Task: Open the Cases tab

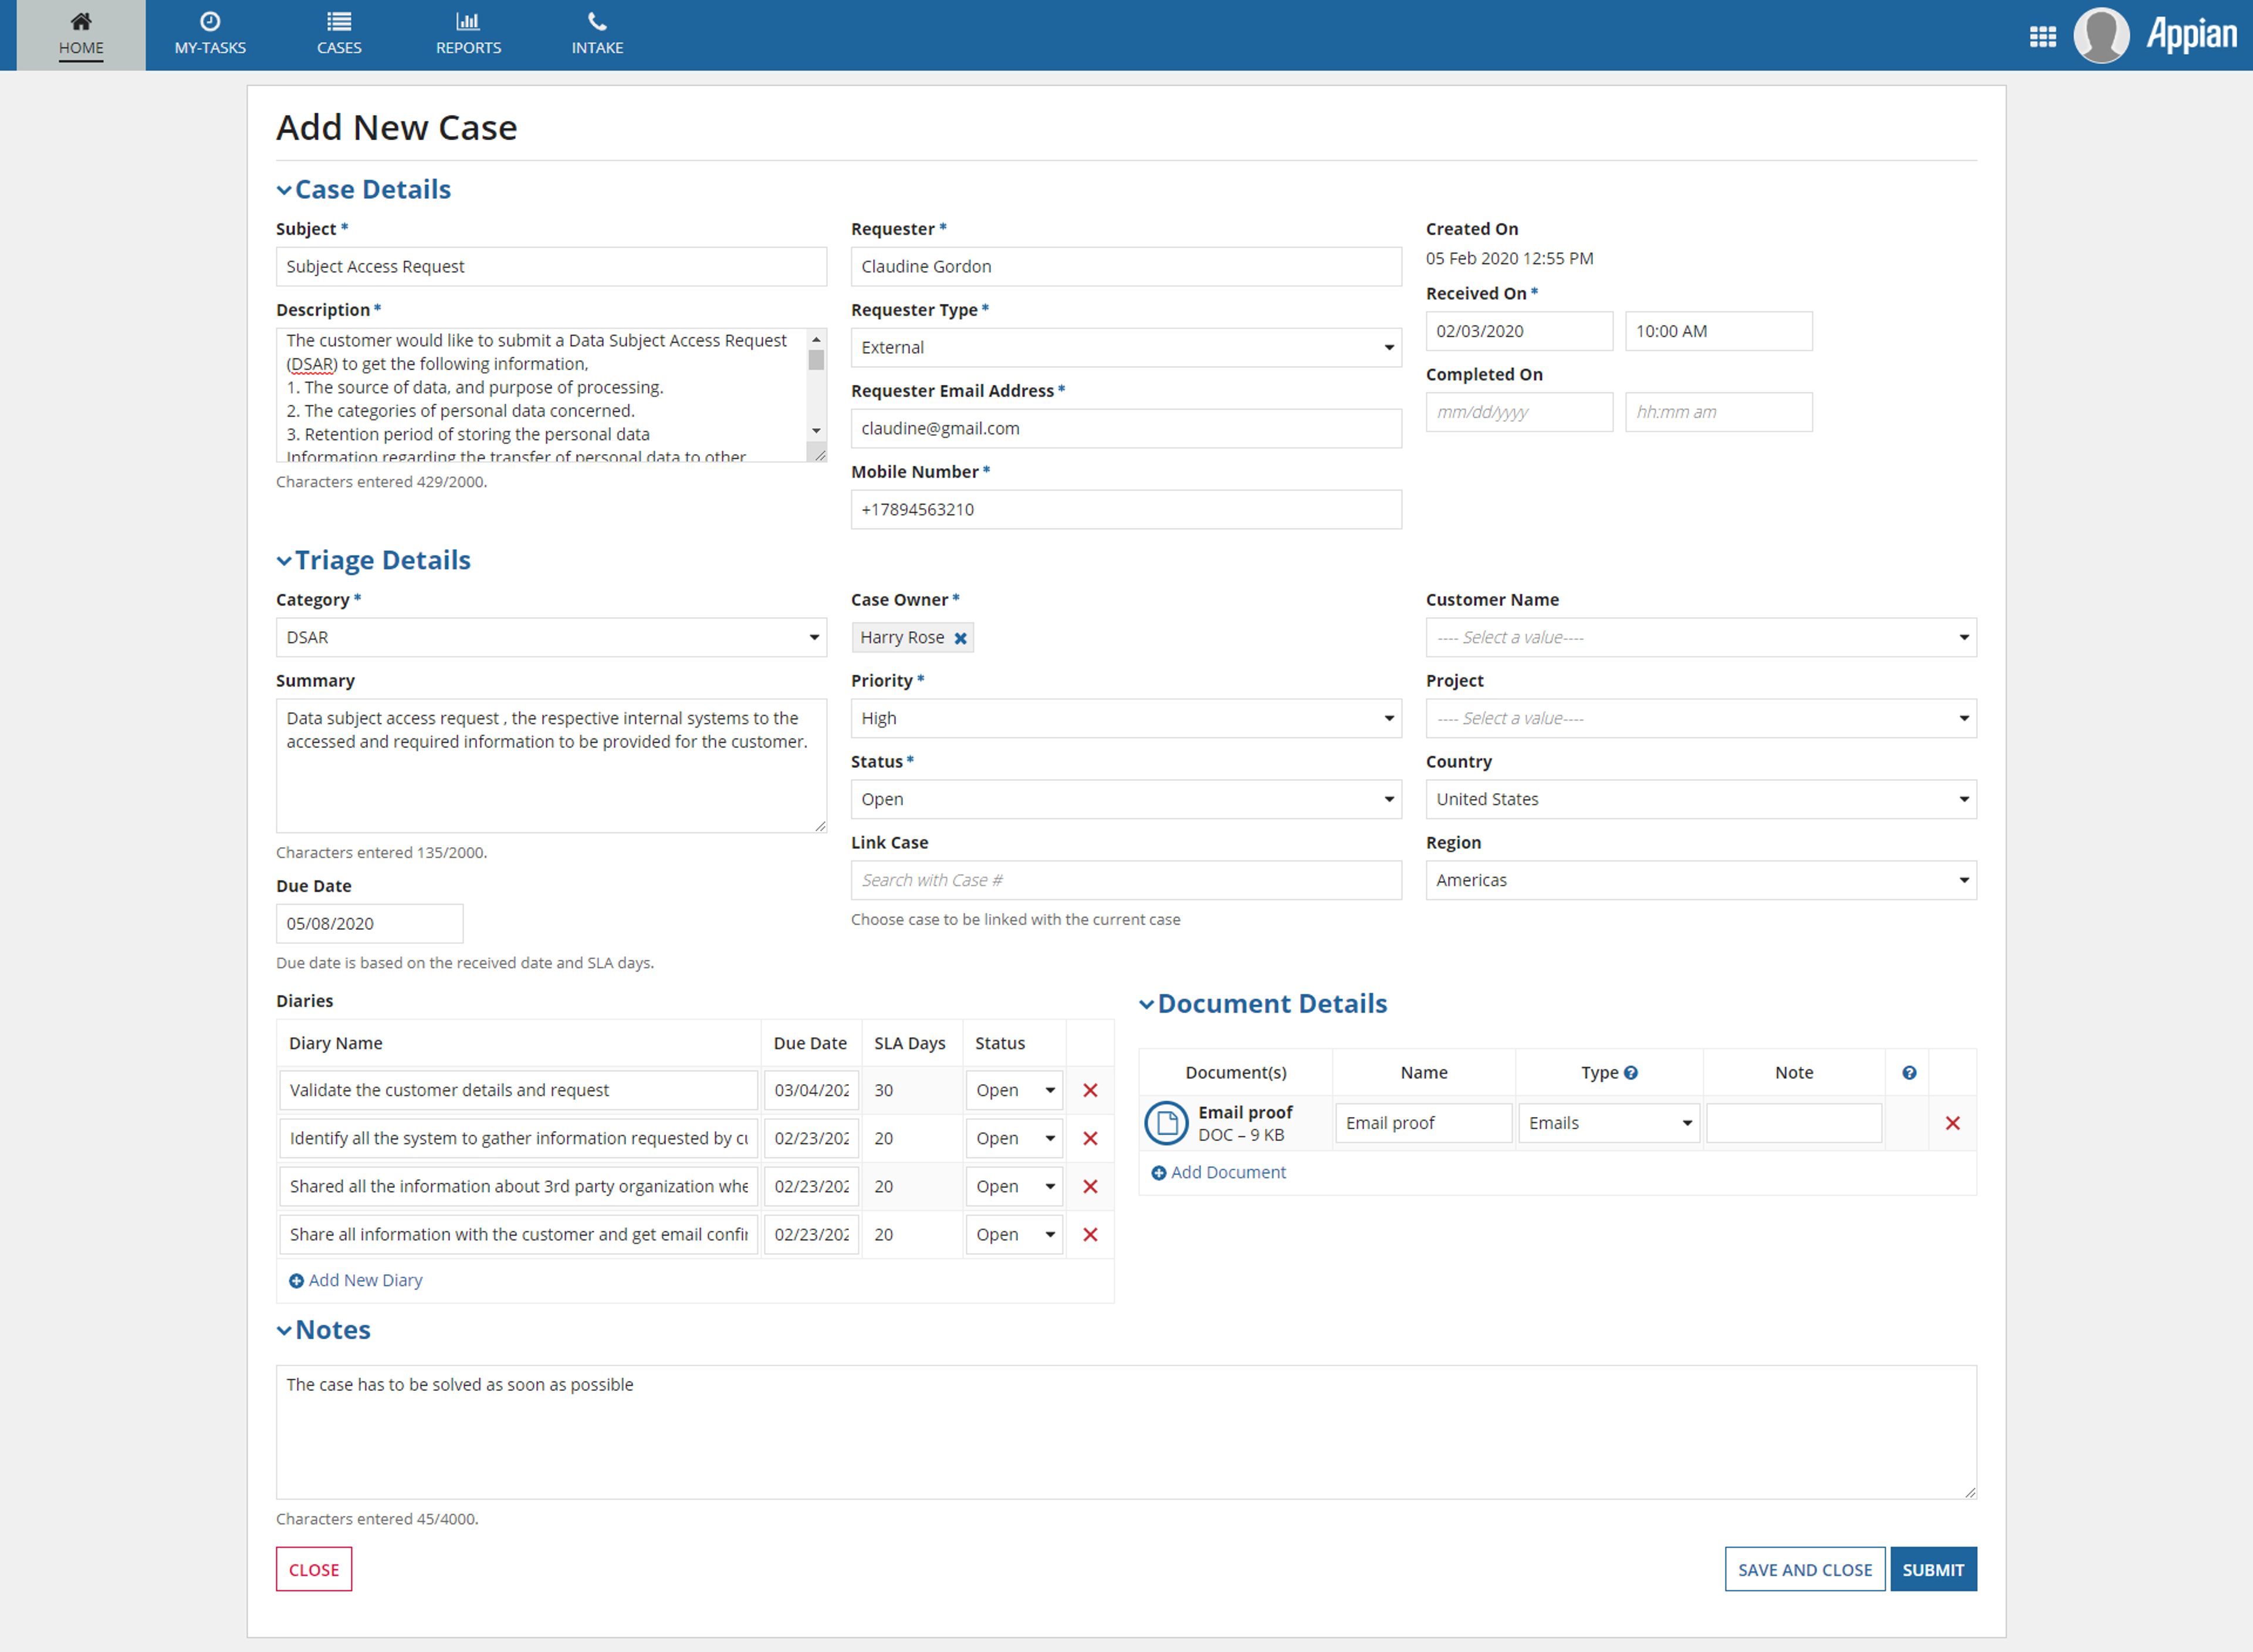Action: click(x=339, y=35)
